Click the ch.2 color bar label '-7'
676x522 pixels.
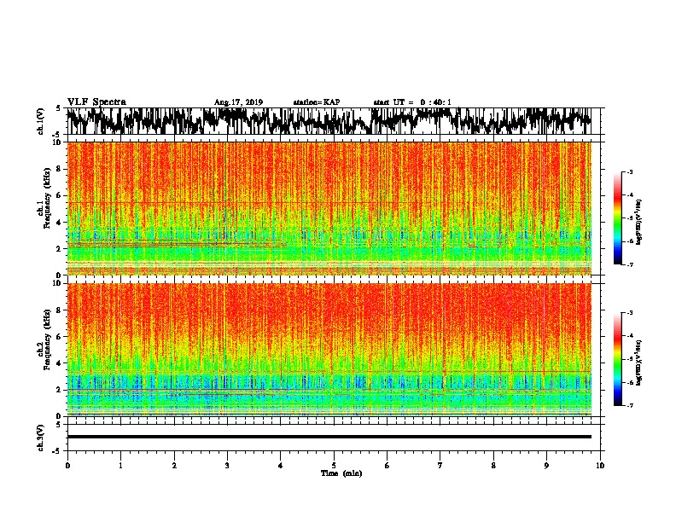(629, 405)
